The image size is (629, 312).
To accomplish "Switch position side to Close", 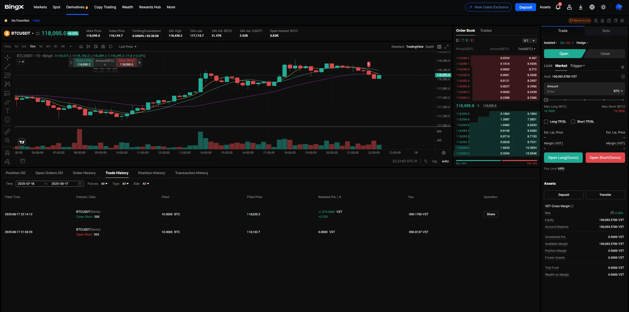I will pyautogui.click(x=605, y=54).
